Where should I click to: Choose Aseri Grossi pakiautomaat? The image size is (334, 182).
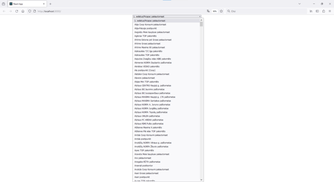(x=166, y=174)
